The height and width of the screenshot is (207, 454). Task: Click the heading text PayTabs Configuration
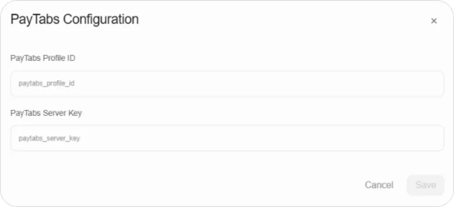point(75,19)
